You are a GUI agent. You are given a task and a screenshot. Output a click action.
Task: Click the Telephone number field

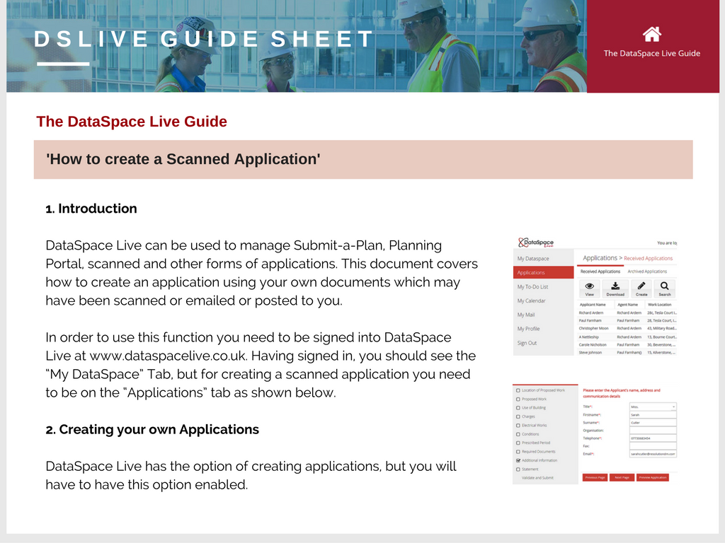[x=653, y=438]
